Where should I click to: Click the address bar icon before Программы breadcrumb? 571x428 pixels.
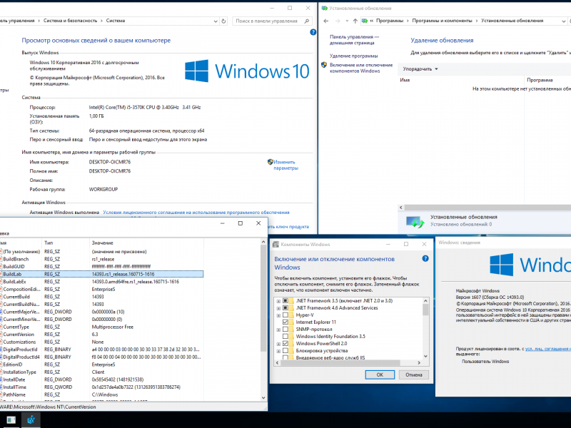[365, 21]
